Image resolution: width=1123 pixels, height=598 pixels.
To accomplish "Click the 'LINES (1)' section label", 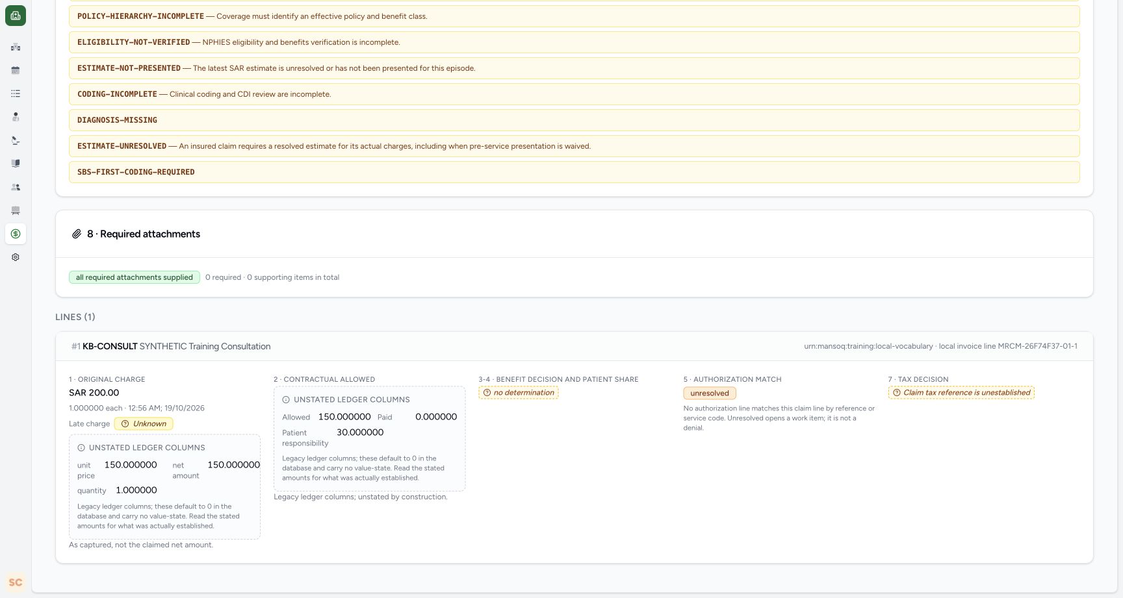I will coord(75,317).
